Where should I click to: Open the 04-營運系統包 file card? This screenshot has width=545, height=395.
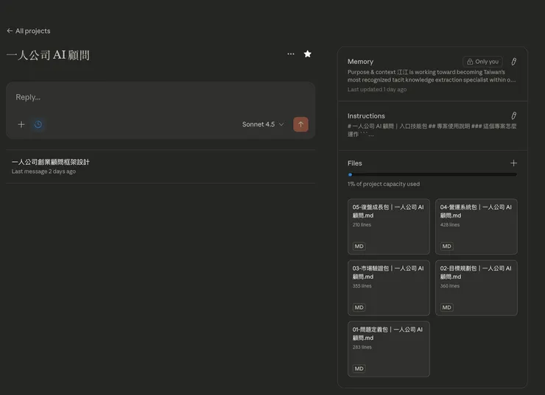pyautogui.click(x=477, y=227)
